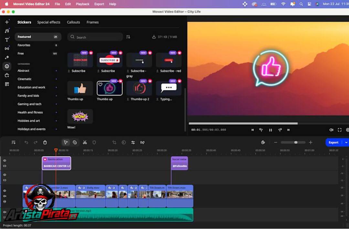Select the Geolocation title clip on timeline

(57, 163)
